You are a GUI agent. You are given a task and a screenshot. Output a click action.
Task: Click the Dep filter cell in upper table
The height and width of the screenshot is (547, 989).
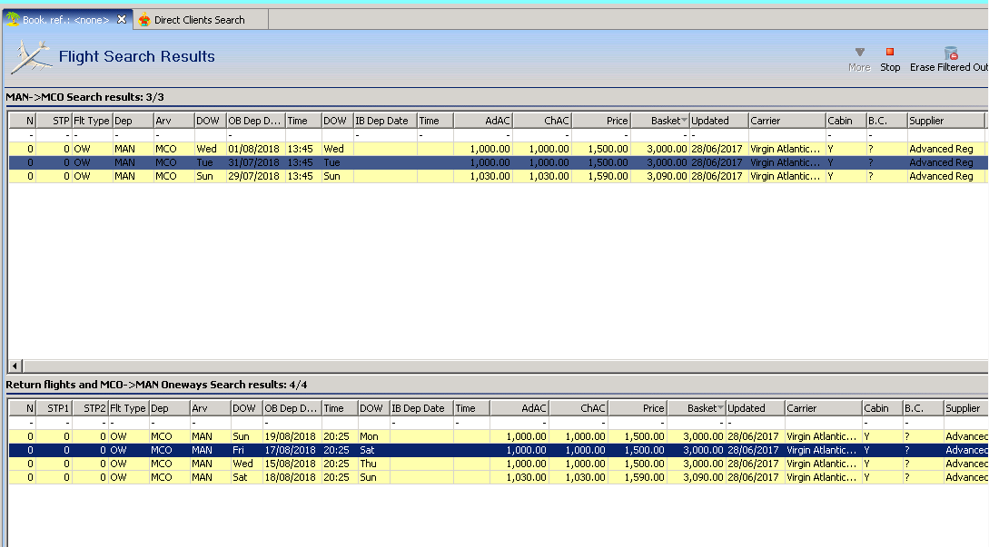tap(132, 135)
